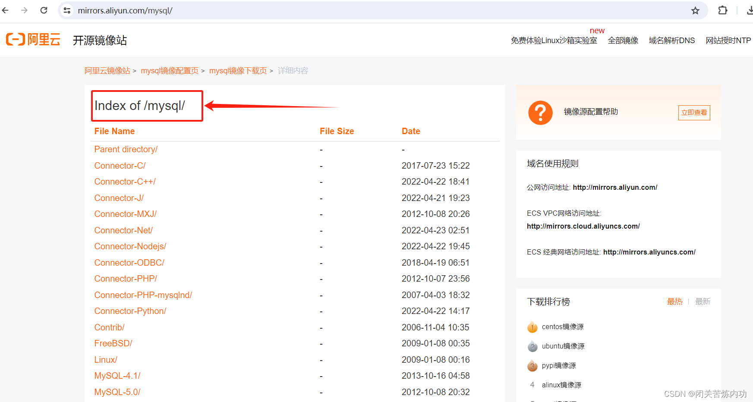Viewport: 753px width, 402px height.
Task: Go to 阿里云镜像站 breadcrumb
Action: [107, 71]
